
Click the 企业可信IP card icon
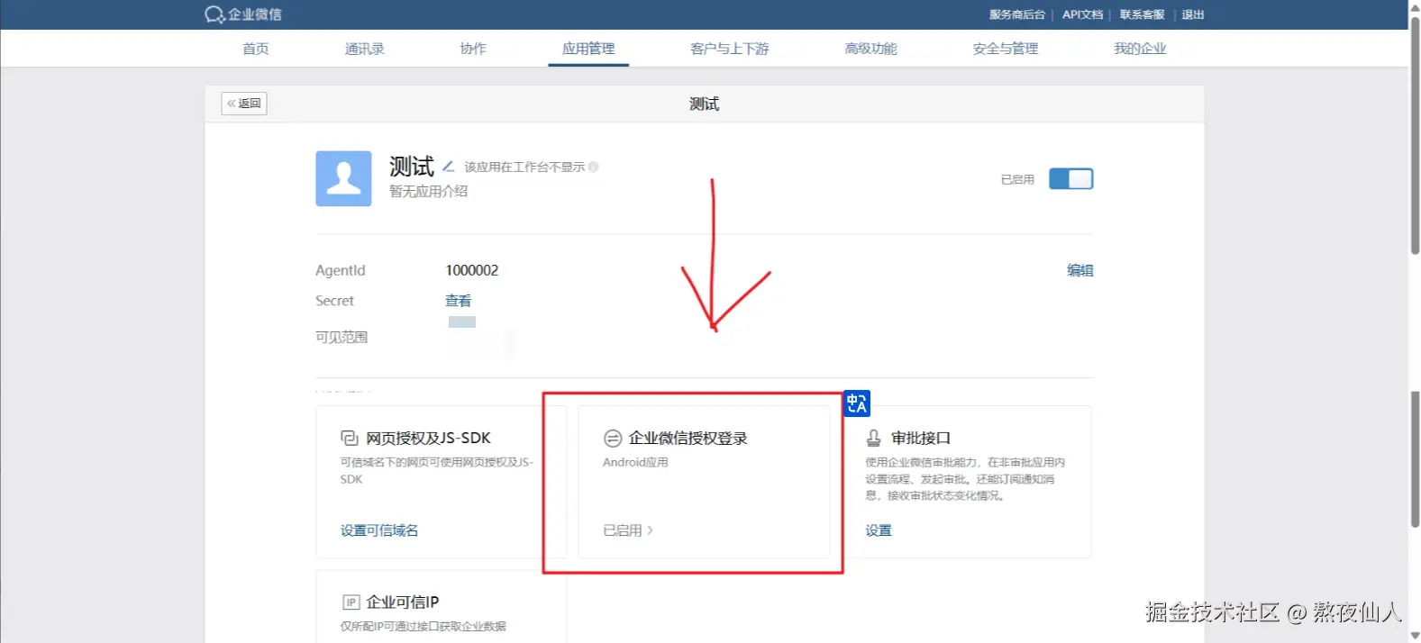tap(351, 602)
